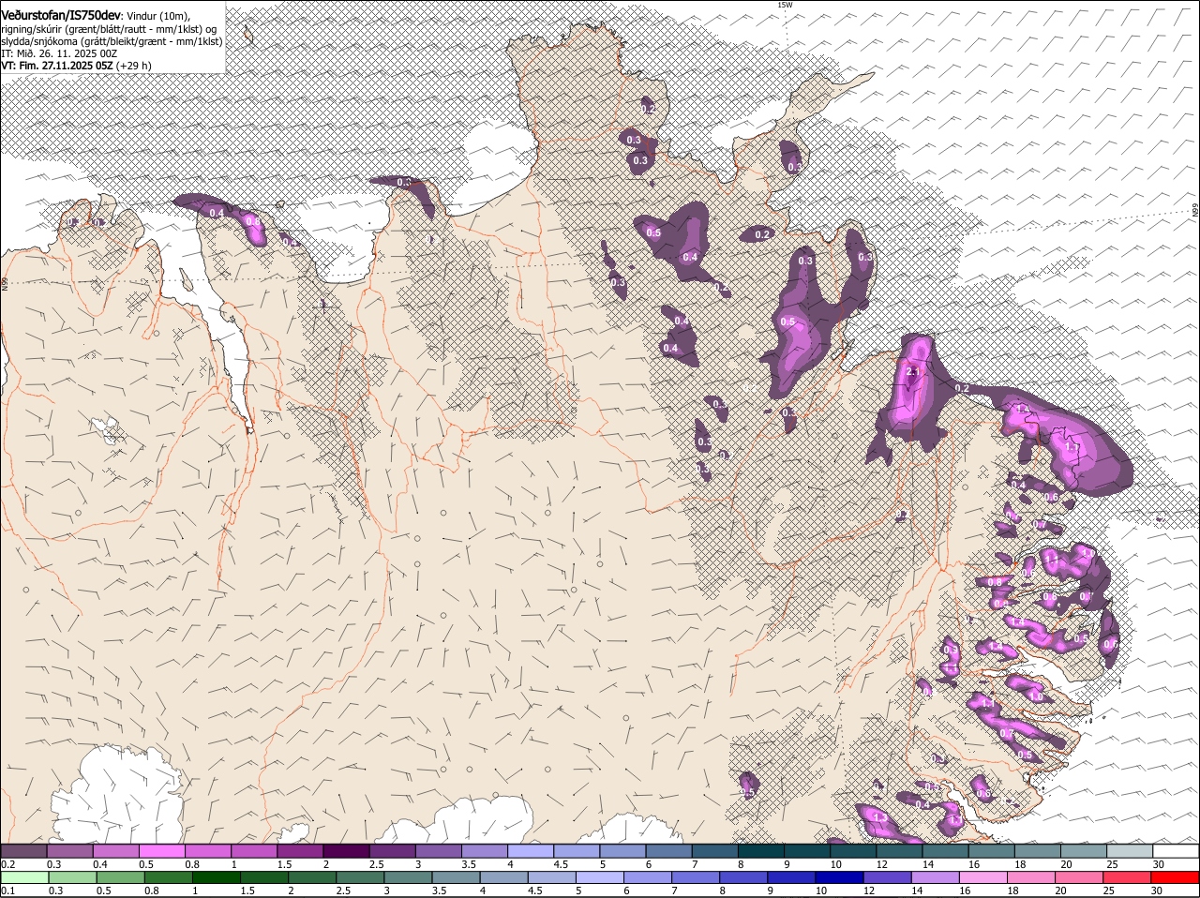The height and width of the screenshot is (898, 1200).
Task: Select the bright red lower legend swatch after 30
Action: pyautogui.click(x=1175, y=877)
